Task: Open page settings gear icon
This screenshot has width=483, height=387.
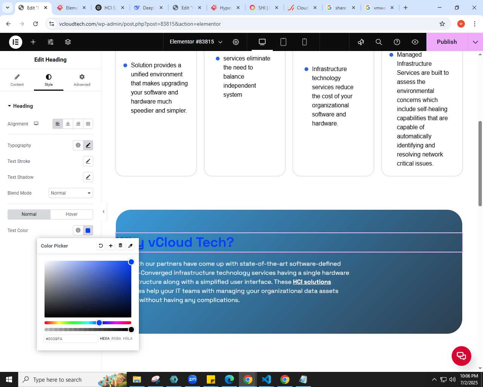Action: 236,42
